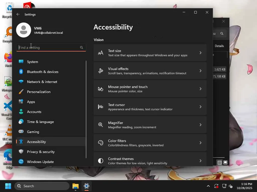Open Color filters settings card
Viewport: 257px width, 192px height.
(150, 143)
